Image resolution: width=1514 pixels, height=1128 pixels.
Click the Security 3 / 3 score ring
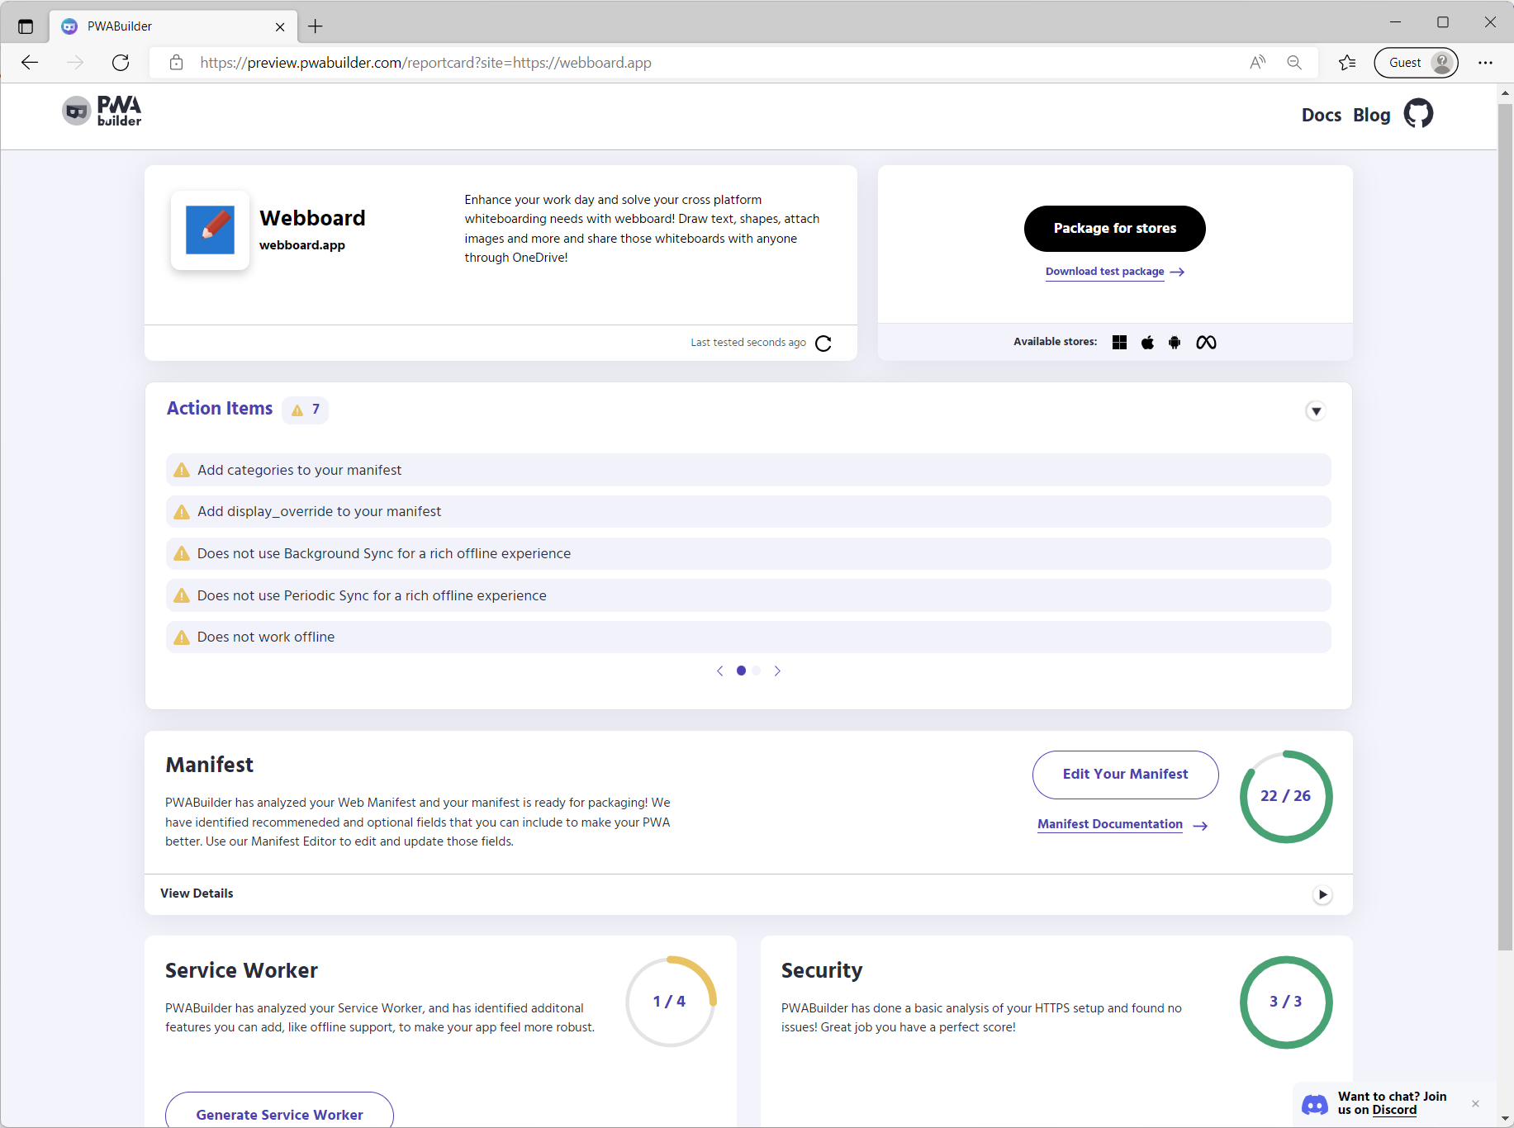click(x=1286, y=1002)
